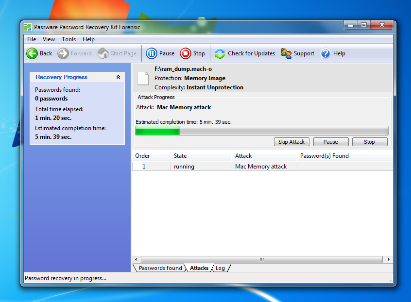
Task: Click the green attack progress bar
Action: [157, 131]
